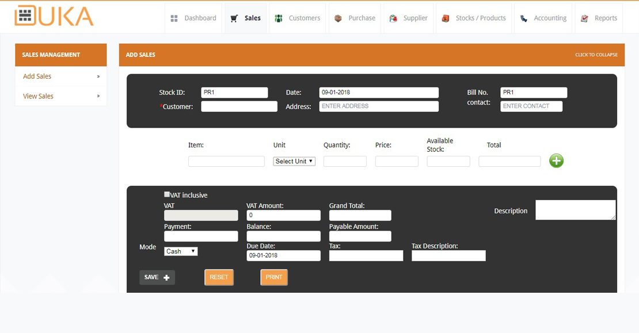Open Stocks / Products menu
The width and height of the screenshot is (639, 333).
(x=474, y=18)
